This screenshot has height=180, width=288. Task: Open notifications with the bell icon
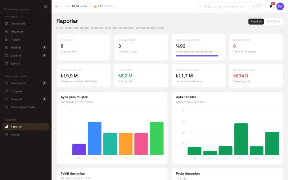[271, 6]
